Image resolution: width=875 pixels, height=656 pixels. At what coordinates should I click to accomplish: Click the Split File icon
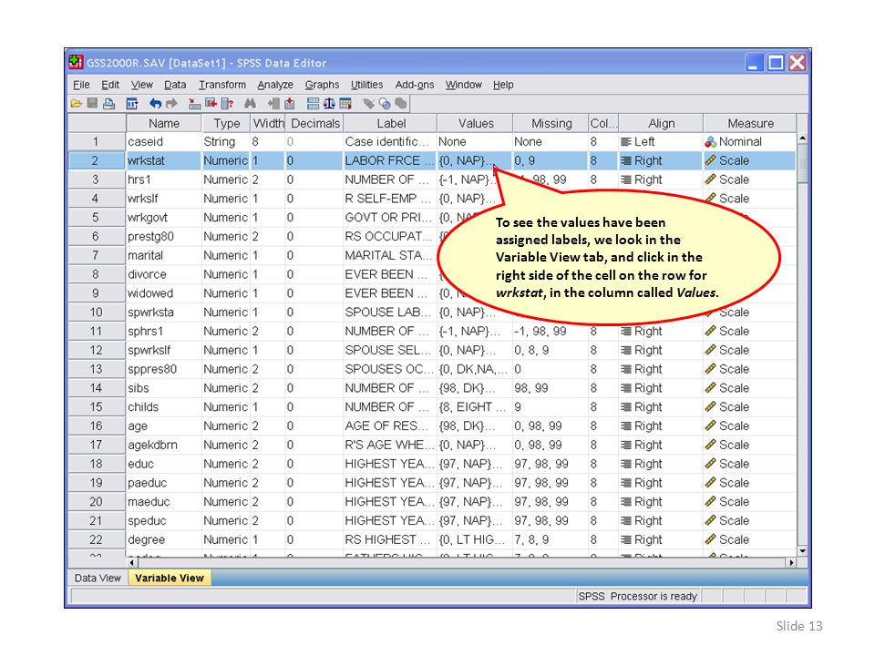313,103
